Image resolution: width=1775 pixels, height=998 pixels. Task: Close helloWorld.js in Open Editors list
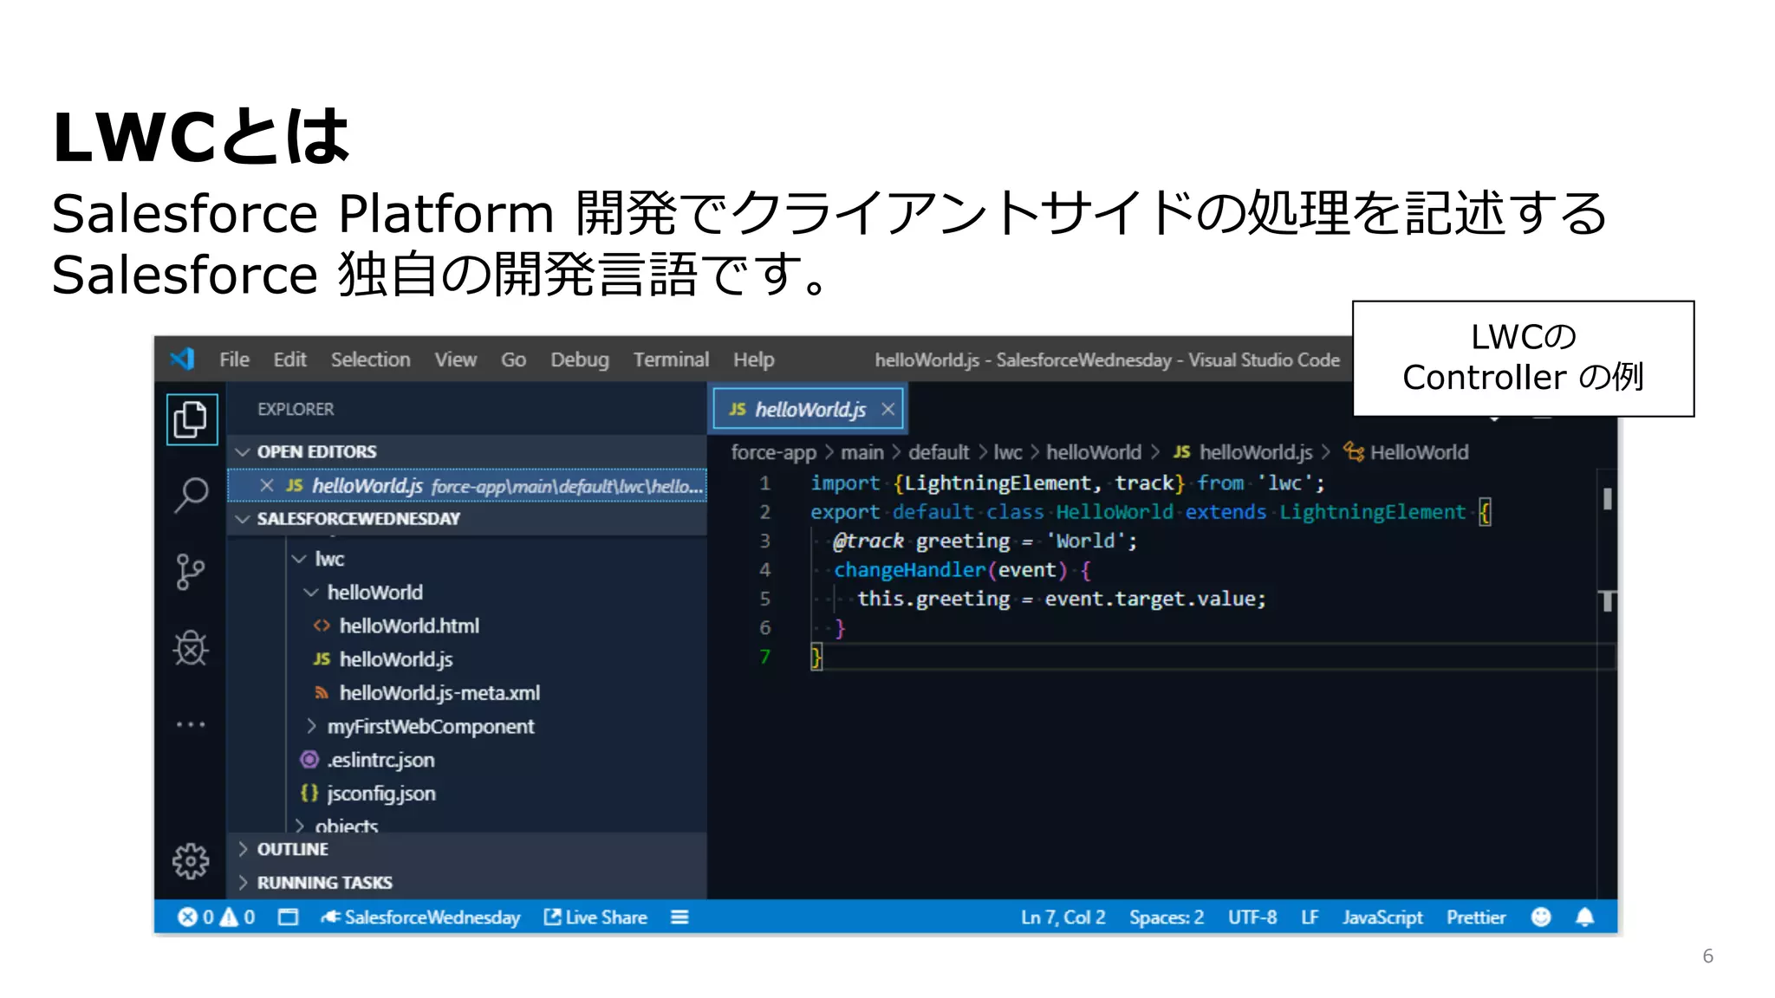click(x=267, y=485)
